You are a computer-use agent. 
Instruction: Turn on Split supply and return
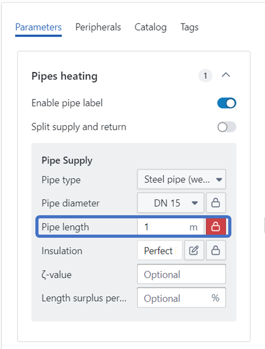(x=226, y=127)
